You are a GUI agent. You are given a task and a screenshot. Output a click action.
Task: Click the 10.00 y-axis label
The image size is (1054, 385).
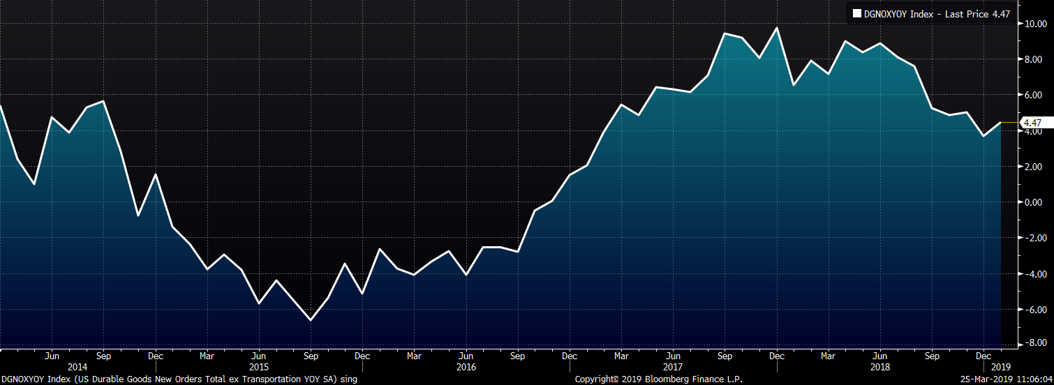click(x=1034, y=24)
